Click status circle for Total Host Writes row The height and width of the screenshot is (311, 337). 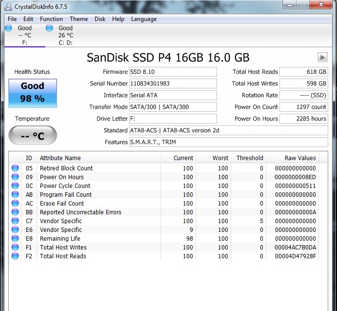coord(15,248)
